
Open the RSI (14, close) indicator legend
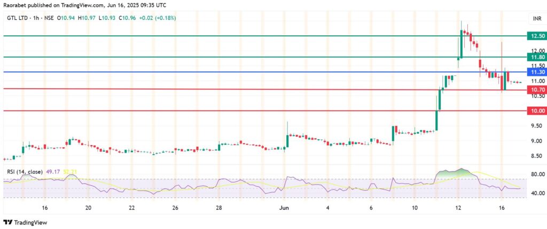pos(22,172)
